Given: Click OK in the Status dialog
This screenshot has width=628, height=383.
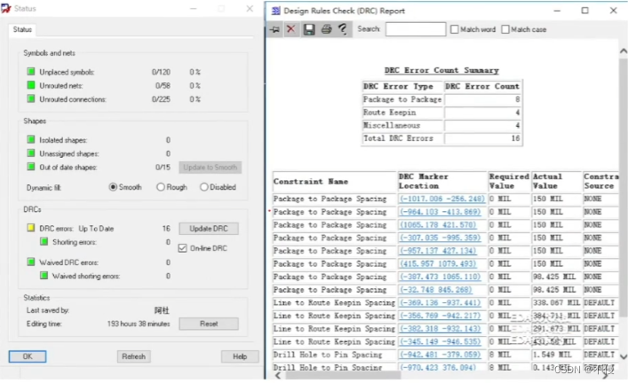Looking at the screenshot, I should [28, 356].
